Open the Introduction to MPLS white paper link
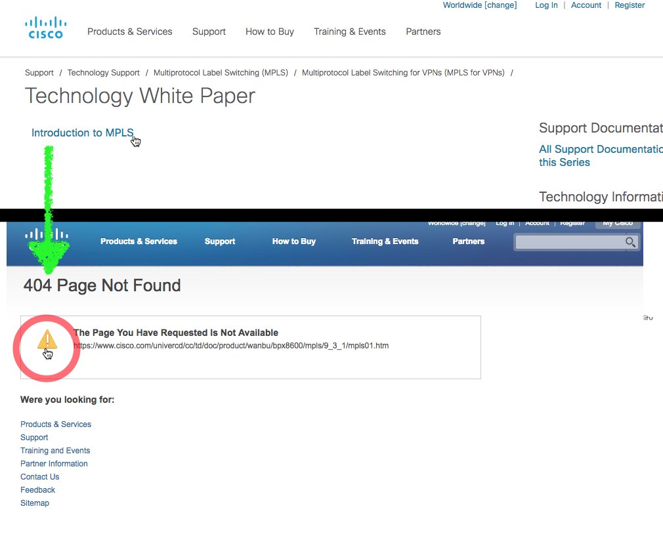The image size is (663, 534). [83, 133]
